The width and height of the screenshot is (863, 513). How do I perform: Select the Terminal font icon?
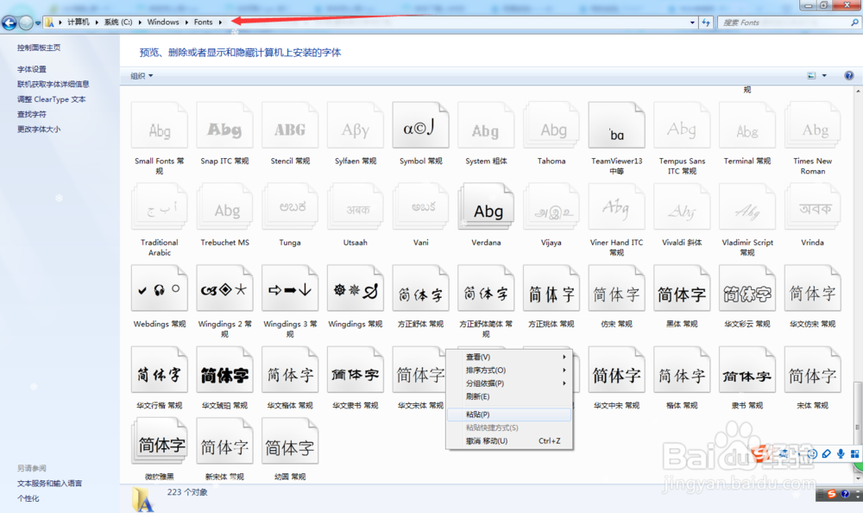coord(747,125)
